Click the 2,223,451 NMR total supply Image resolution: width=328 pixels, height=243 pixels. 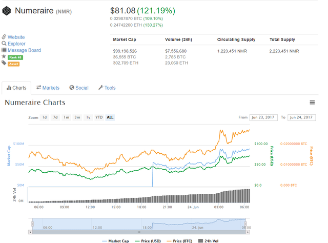click(x=284, y=51)
